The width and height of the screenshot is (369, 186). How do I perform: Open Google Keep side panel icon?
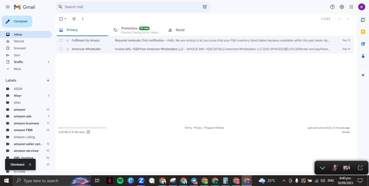(363, 32)
